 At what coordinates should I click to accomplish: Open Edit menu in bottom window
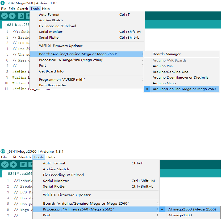(x=13, y=157)
